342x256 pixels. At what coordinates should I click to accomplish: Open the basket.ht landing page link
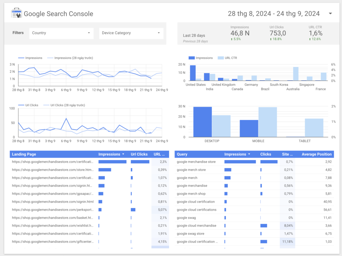coord(52,218)
